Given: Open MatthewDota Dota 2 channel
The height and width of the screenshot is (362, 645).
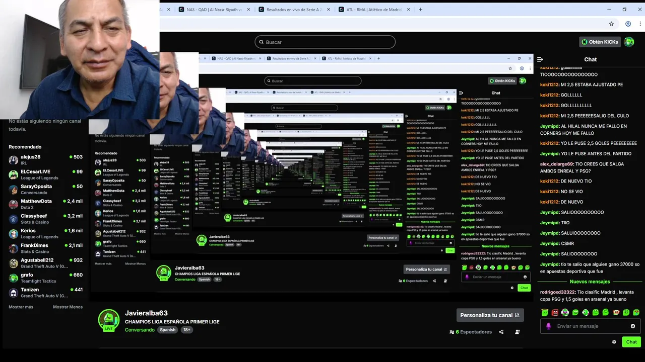Looking at the screenshot, I should click(x=45, y=204).
